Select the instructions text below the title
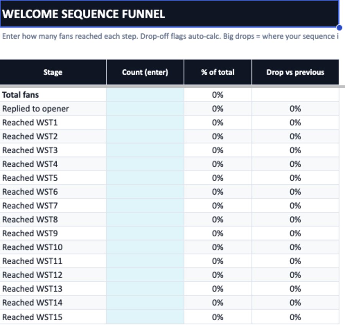Image resolution: width=345 pixels, height=336 pixels. tap(170, 36)
